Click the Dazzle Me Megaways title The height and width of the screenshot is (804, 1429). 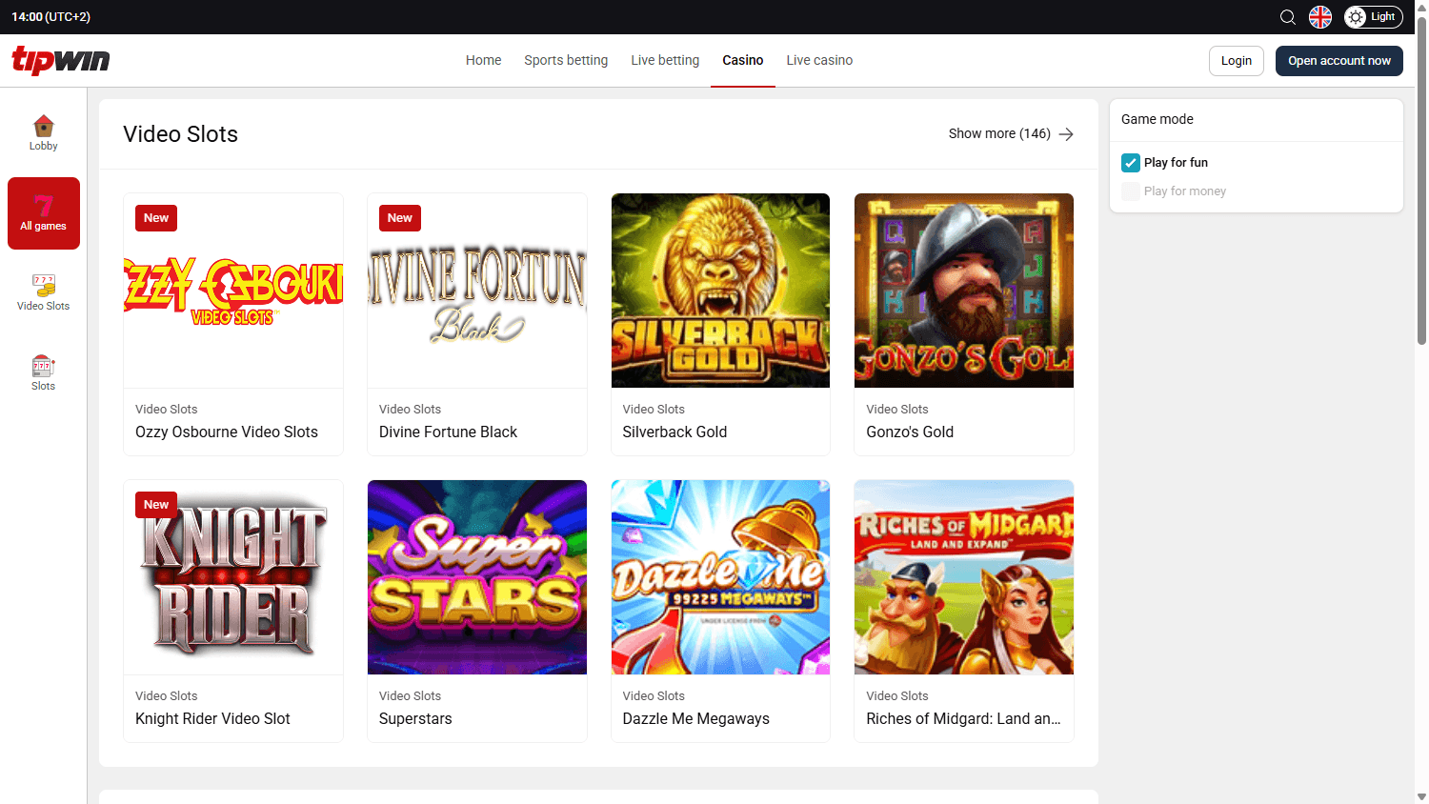[696, 719]
